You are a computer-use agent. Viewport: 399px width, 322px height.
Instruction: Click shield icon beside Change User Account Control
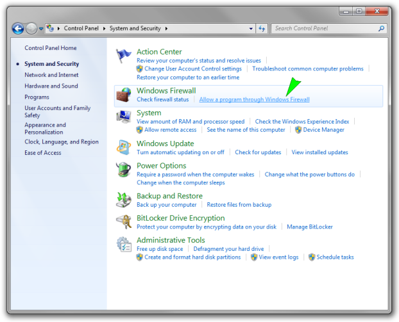pyautogui.click(x=139, y=68)
